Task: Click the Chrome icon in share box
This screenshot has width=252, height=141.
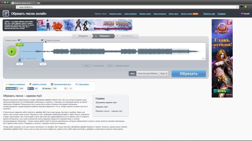Action: click(30, 84)
